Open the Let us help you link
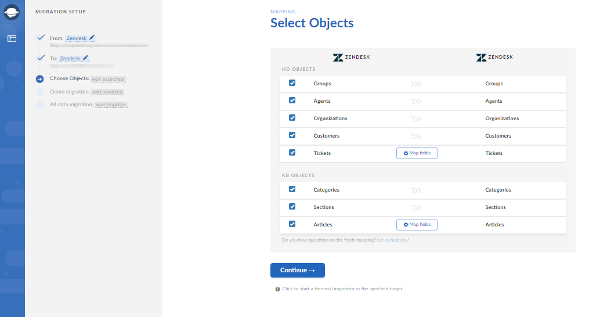Image resolution: width=600 pixels, height=317 pixels. tap(393, 240)
